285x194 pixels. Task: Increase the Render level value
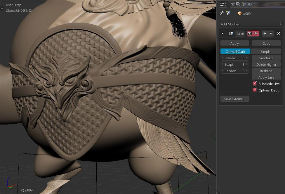tap(247, 70)
